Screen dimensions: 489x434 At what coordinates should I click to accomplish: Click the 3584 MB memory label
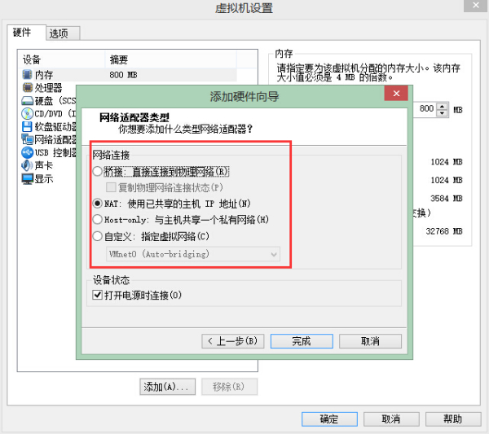click(x=447, y=198)
